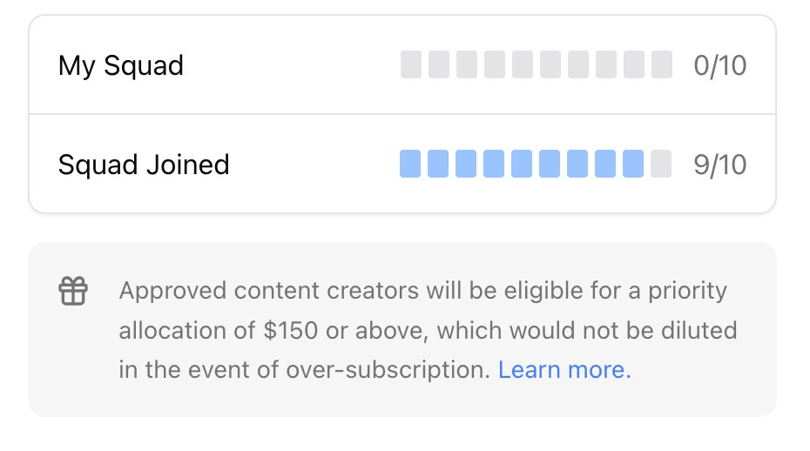Image resolution: width=810 pixels, height=451 pixels.
Task: Click second segment of Squad Joined progress bar
Action: point(438,163)
